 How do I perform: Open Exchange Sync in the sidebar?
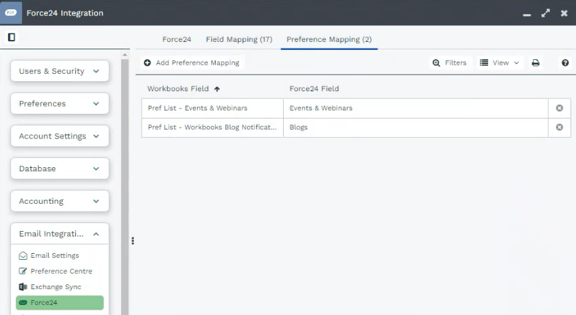tap(56, 287)
